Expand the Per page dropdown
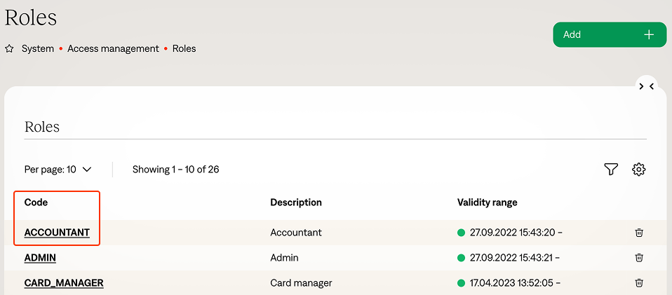Viewport: 672px width, 295px height. (x=58, y=170)
